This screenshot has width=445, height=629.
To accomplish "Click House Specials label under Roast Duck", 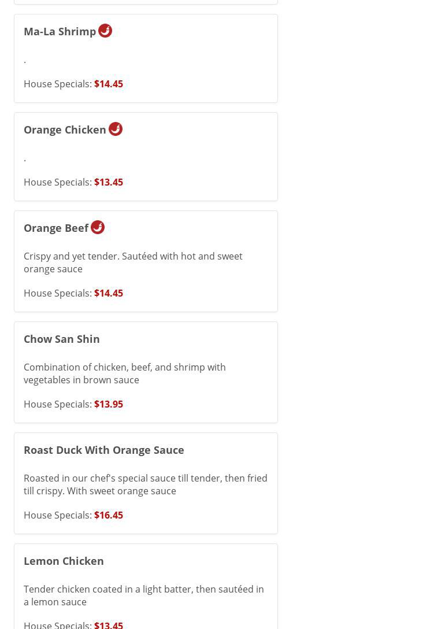I will [x=57, y=515].
